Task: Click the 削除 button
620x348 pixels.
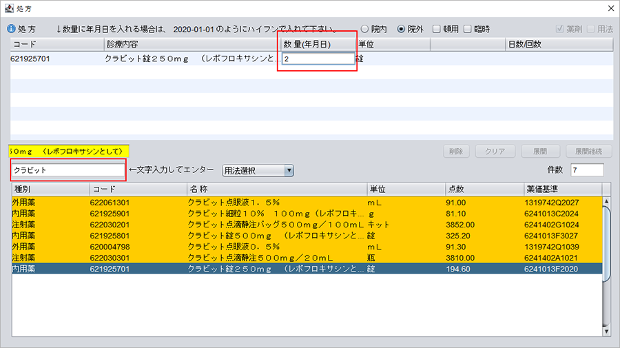Action: (x=459, y=152)
